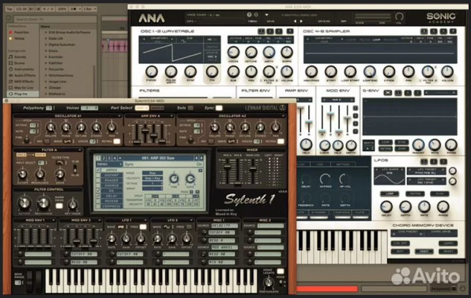
Task: Enable the Distort effect checkbox
Action: pyautogui.click(x=98, y=176)
